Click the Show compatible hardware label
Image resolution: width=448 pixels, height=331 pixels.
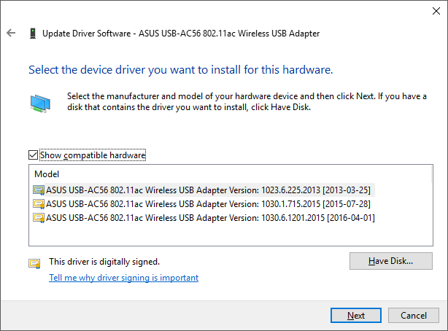(x=93, y=155)
